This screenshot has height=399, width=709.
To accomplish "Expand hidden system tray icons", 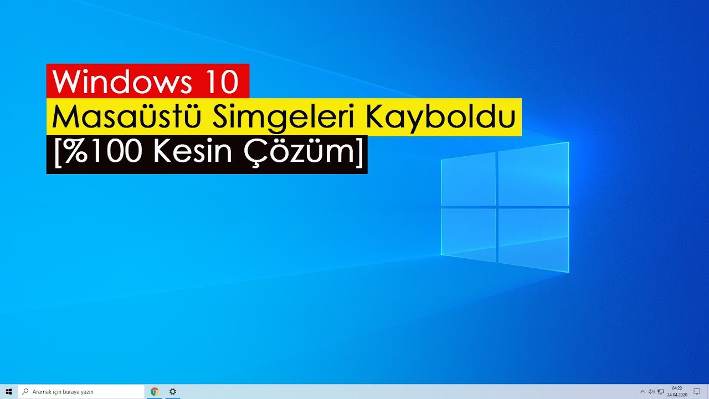I will tap(643, 392).
